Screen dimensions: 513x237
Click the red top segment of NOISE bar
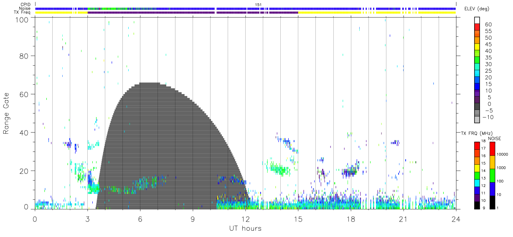pyautogui.click(x=492, y=149)
